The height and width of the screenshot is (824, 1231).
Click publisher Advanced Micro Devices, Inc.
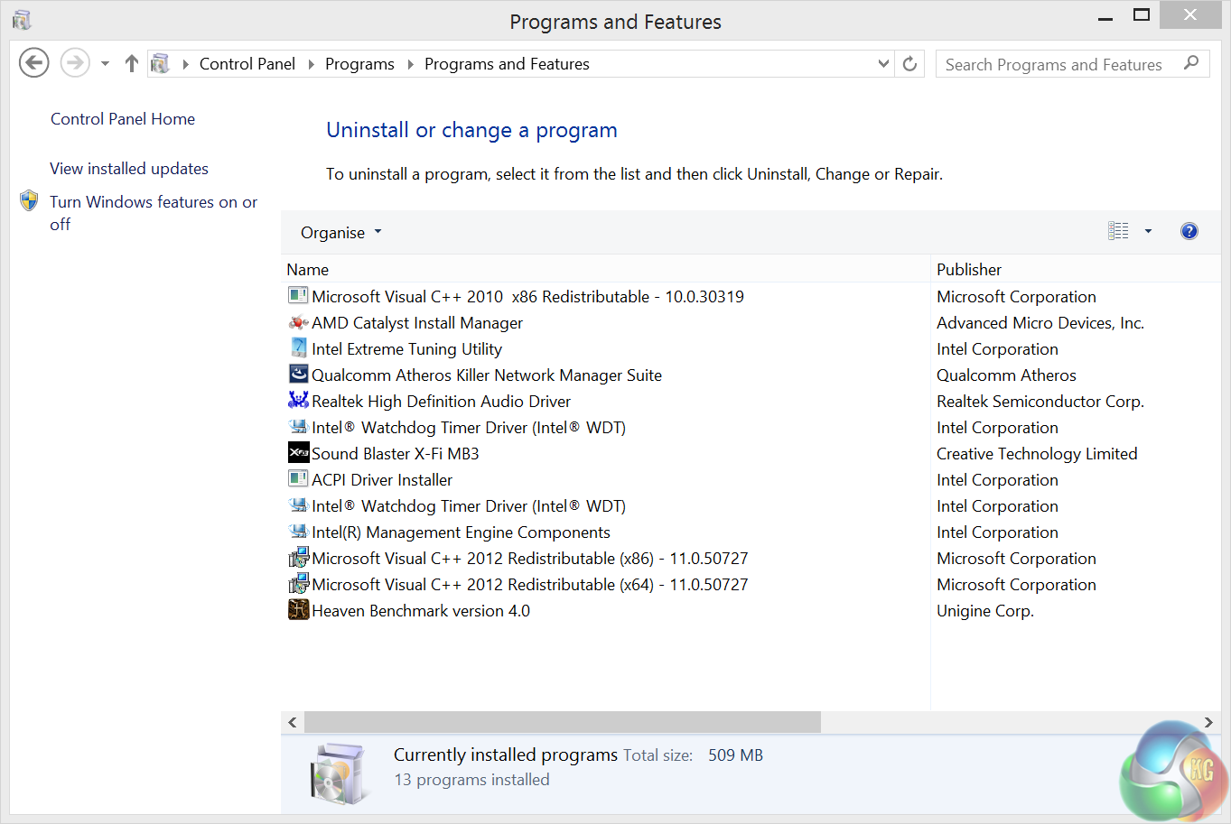1040,323
